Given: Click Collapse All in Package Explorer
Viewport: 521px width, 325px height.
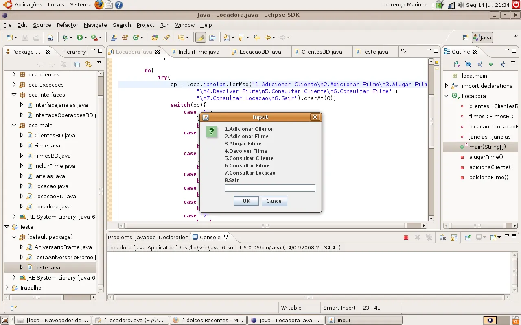Looking at the screenshot, I should (x=77, y=64).
